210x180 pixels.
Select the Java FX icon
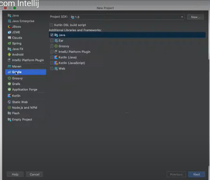tap(10, 49)
